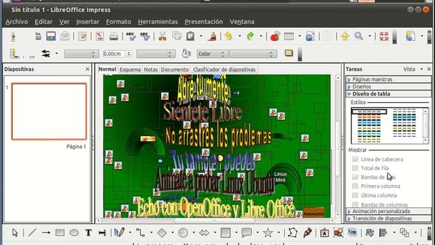
Task: Expand the Animación personalizada section
Action: 388,211
